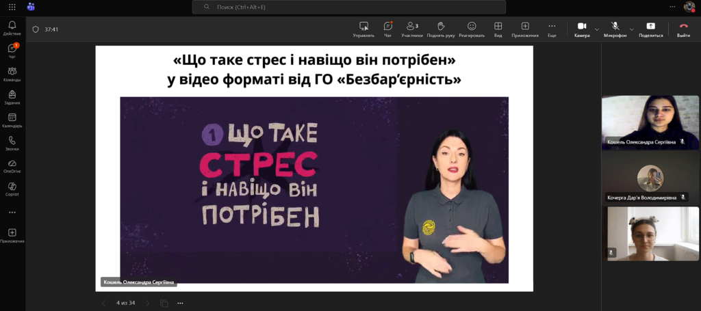Expand camera options dropdown arrow
701x311 pixels.
pyautogui.click(x=597, y=29)
